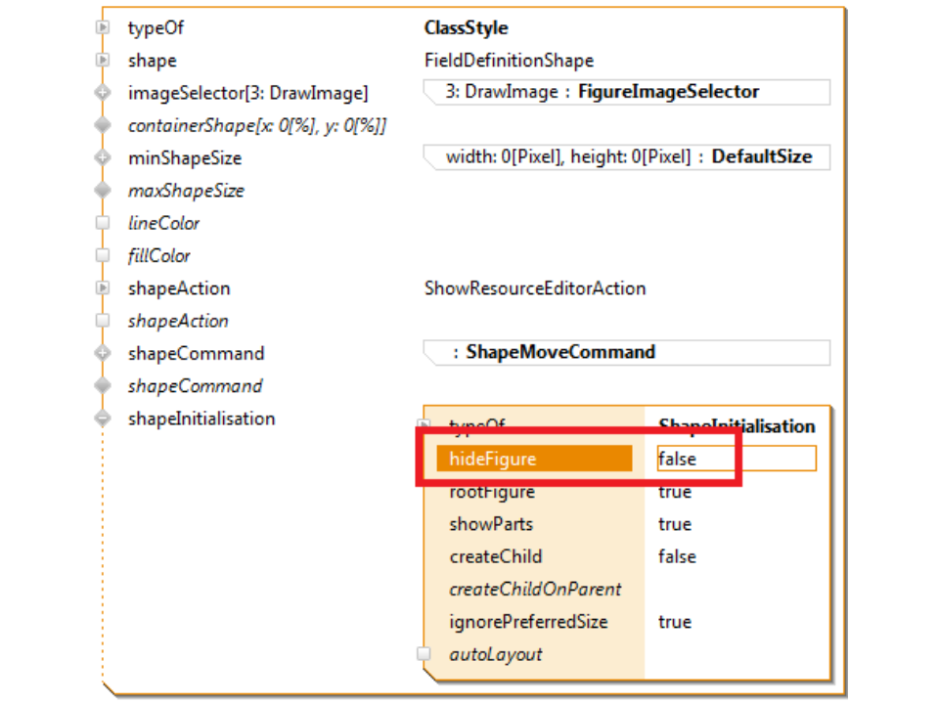Click the diamond icon beside italic shapeCommand
939x704 pixels.
pyautogui.click(x=103, y=386)
